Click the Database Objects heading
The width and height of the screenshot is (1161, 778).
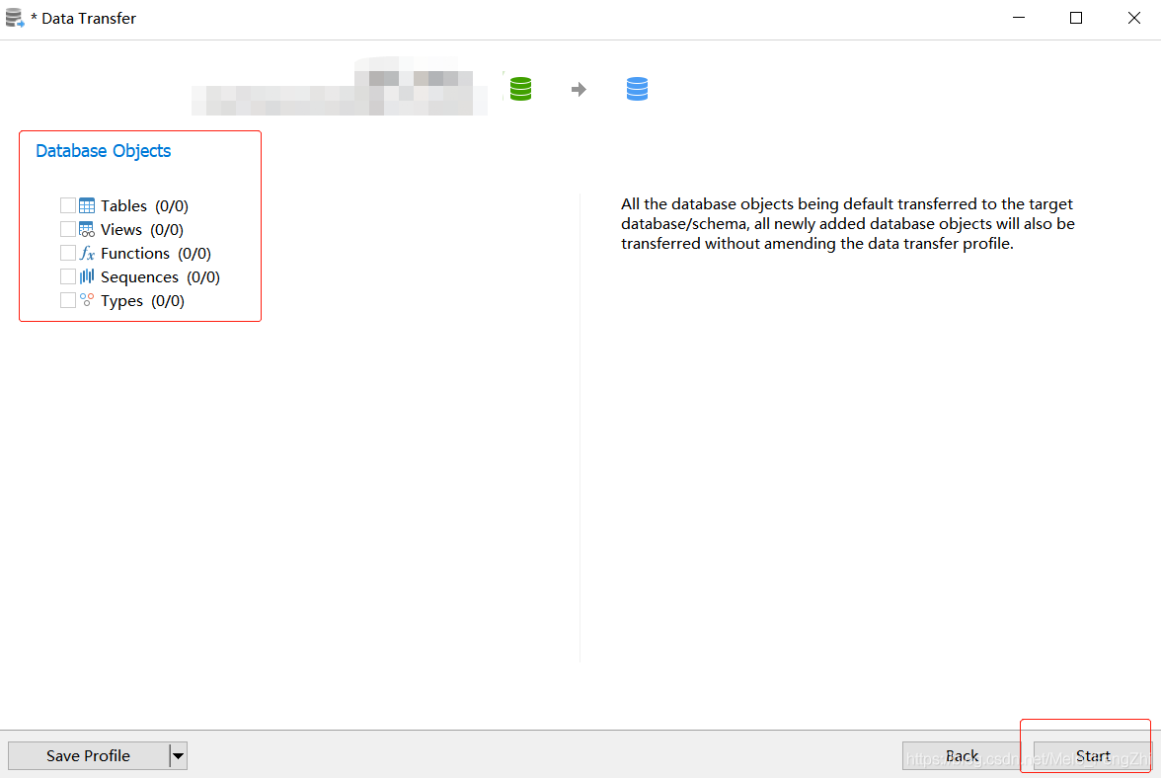tap(103, 151)
